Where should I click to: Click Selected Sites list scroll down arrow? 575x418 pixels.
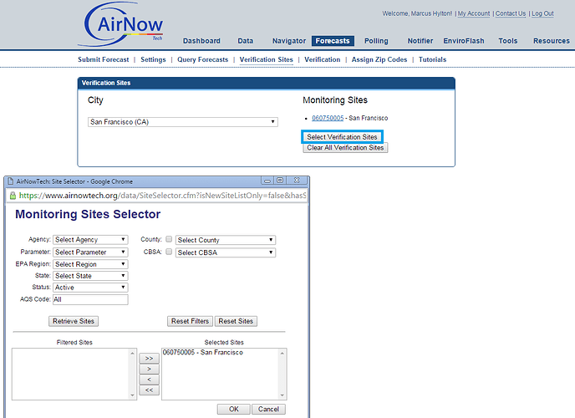(282, 395)
